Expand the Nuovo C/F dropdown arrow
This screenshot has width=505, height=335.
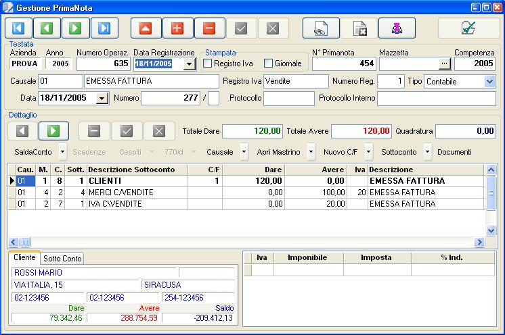click(x=369, y=152)
